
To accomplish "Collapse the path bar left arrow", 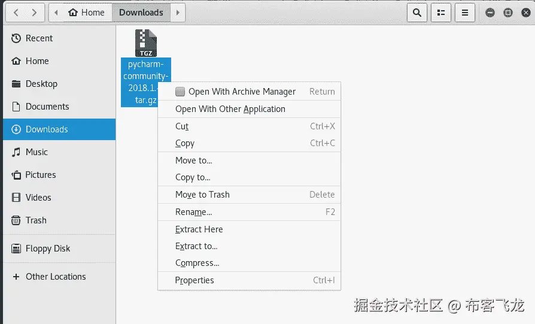I will [x=56, y=12].
